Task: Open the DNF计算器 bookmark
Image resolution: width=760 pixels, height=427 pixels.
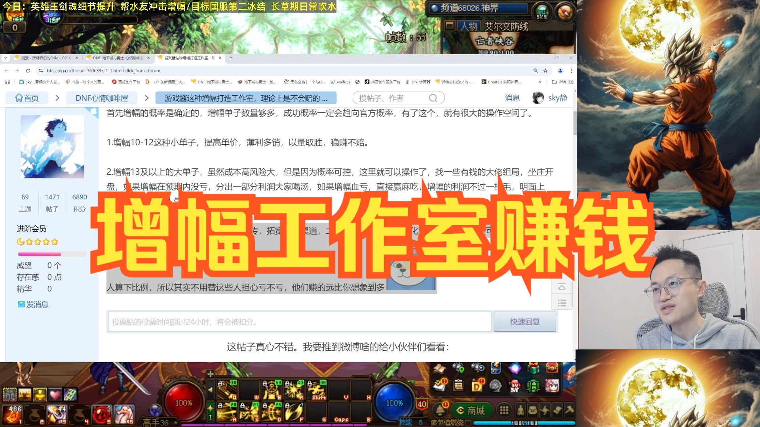Action: [x=418, y=82]
